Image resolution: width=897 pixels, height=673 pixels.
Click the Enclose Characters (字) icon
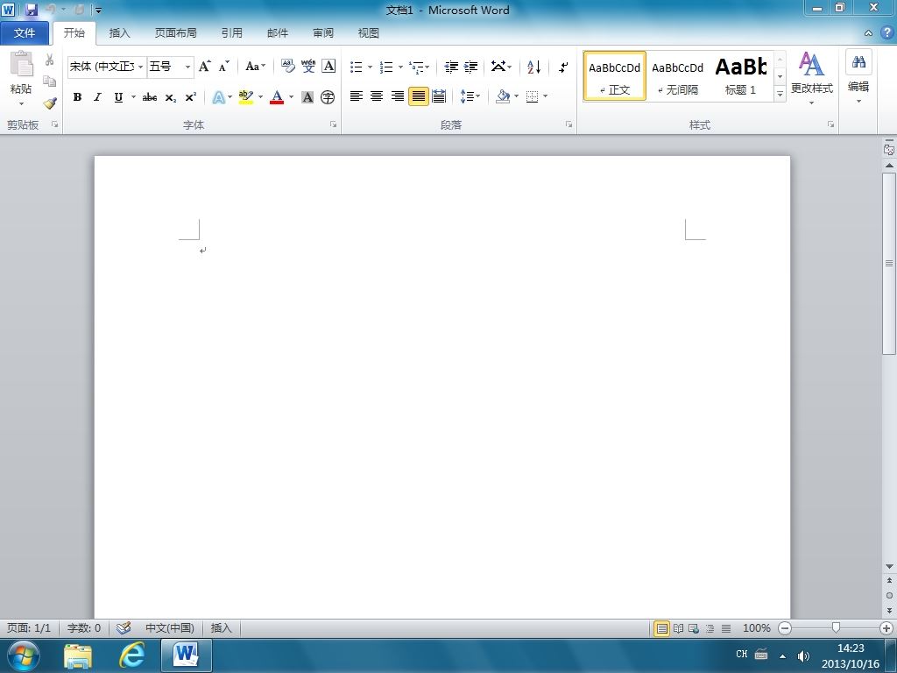click(x=328, y=97)
